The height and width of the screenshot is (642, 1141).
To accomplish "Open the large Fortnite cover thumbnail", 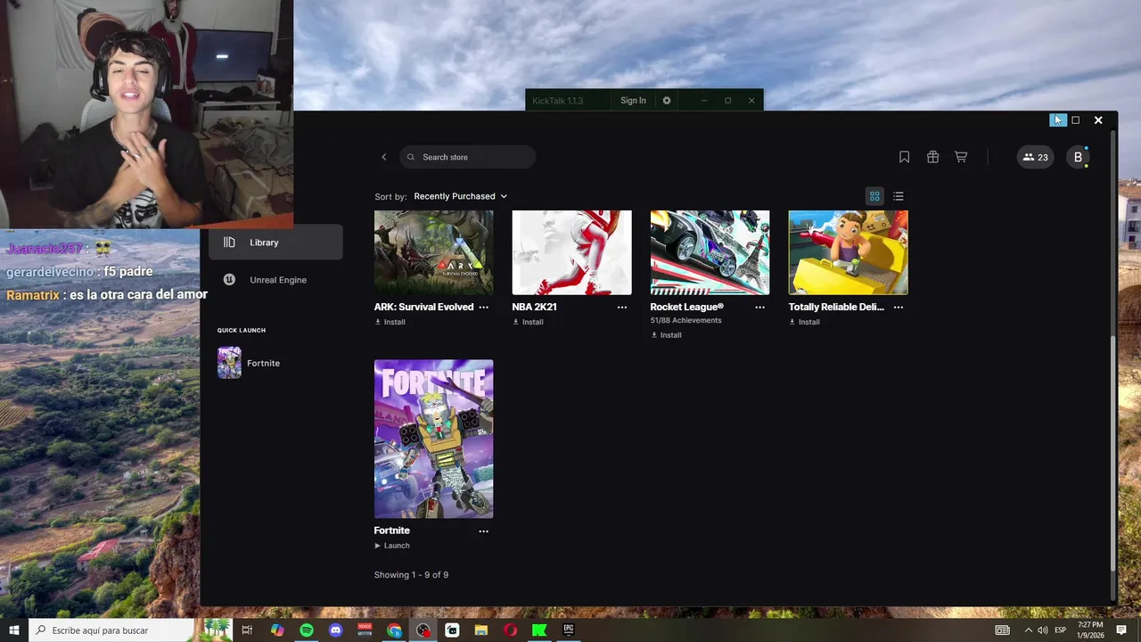I will pos(433,439).
